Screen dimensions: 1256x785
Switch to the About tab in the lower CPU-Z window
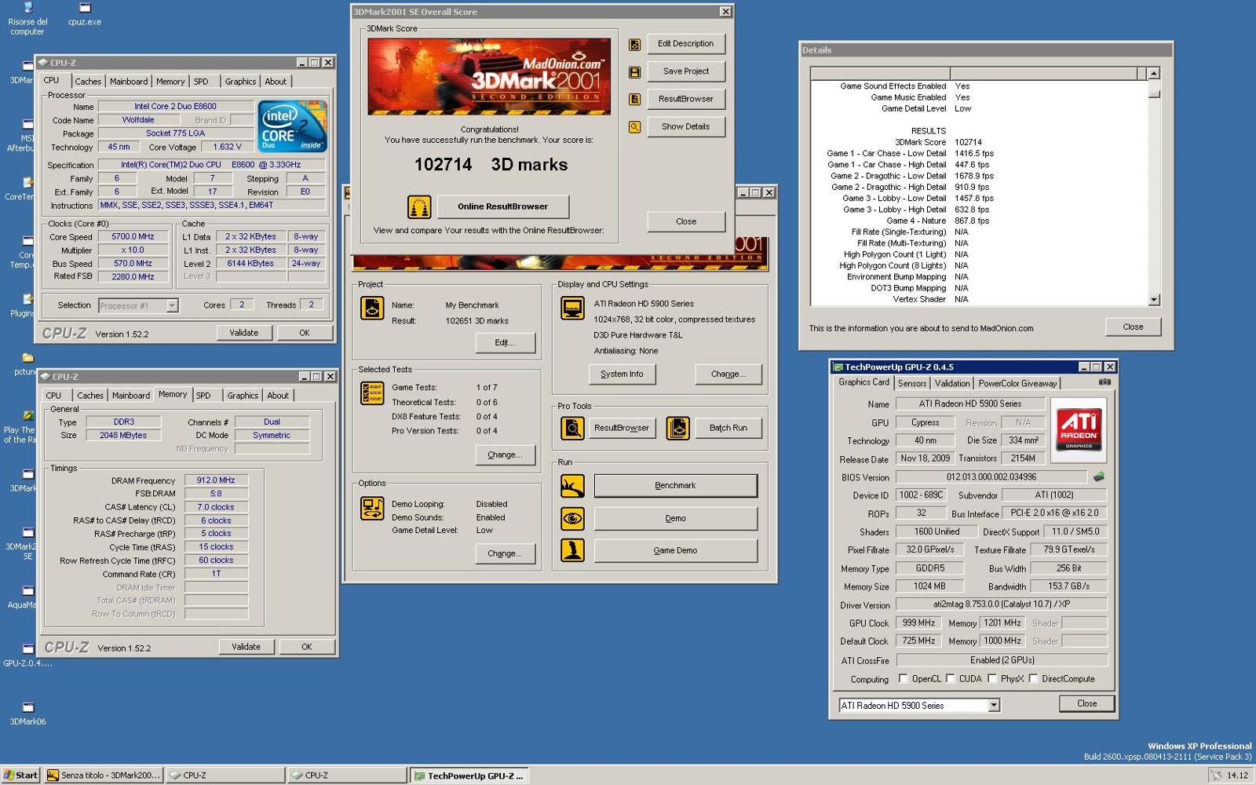click(278, 396)
